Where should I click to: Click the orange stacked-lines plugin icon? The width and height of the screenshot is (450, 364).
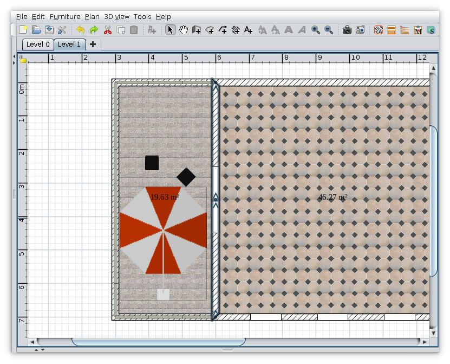392,30
